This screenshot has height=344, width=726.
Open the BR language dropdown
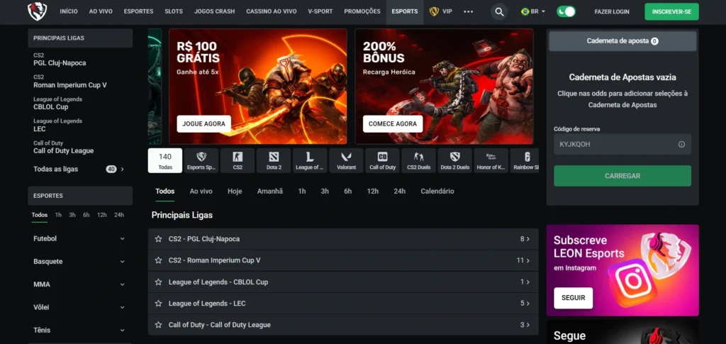pyautogui.click(x=533, y=11)
